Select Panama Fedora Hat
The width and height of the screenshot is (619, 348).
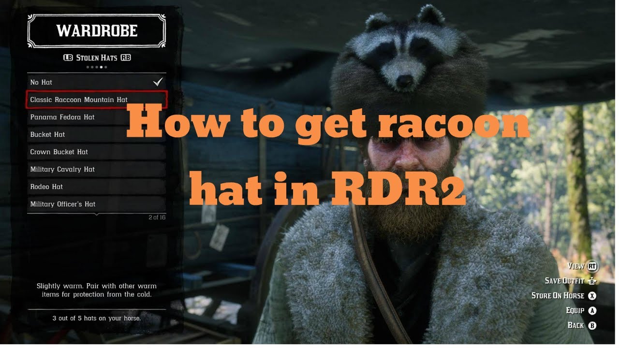click(97, 117)
